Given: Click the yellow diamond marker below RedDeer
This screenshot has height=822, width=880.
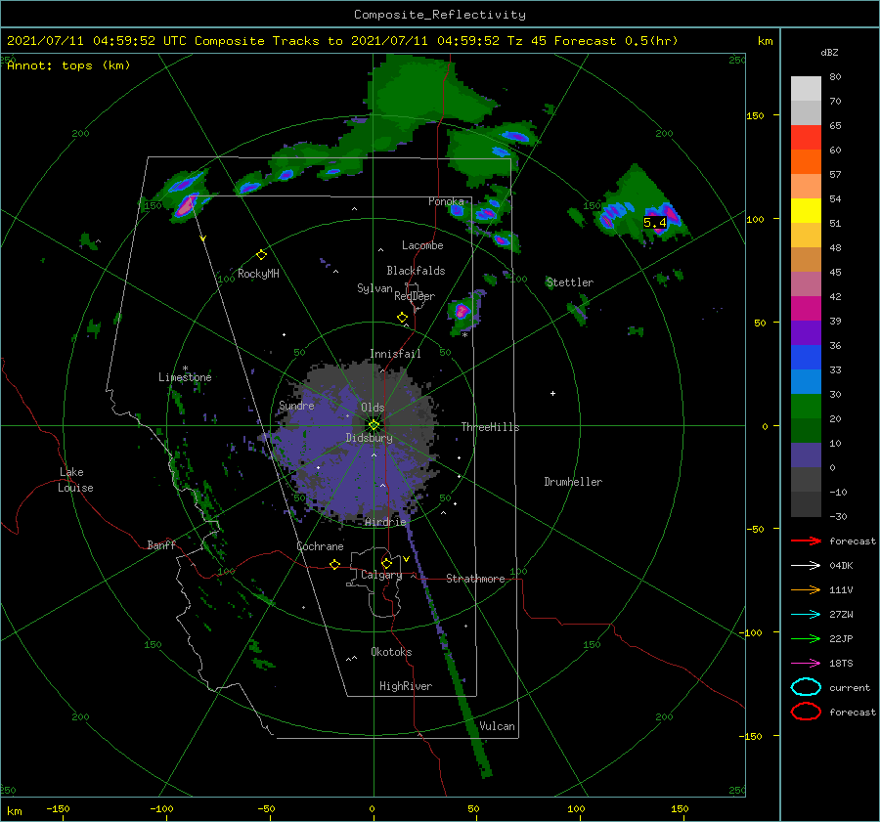Looking at the screenshot, I should [x=402, y=318].
